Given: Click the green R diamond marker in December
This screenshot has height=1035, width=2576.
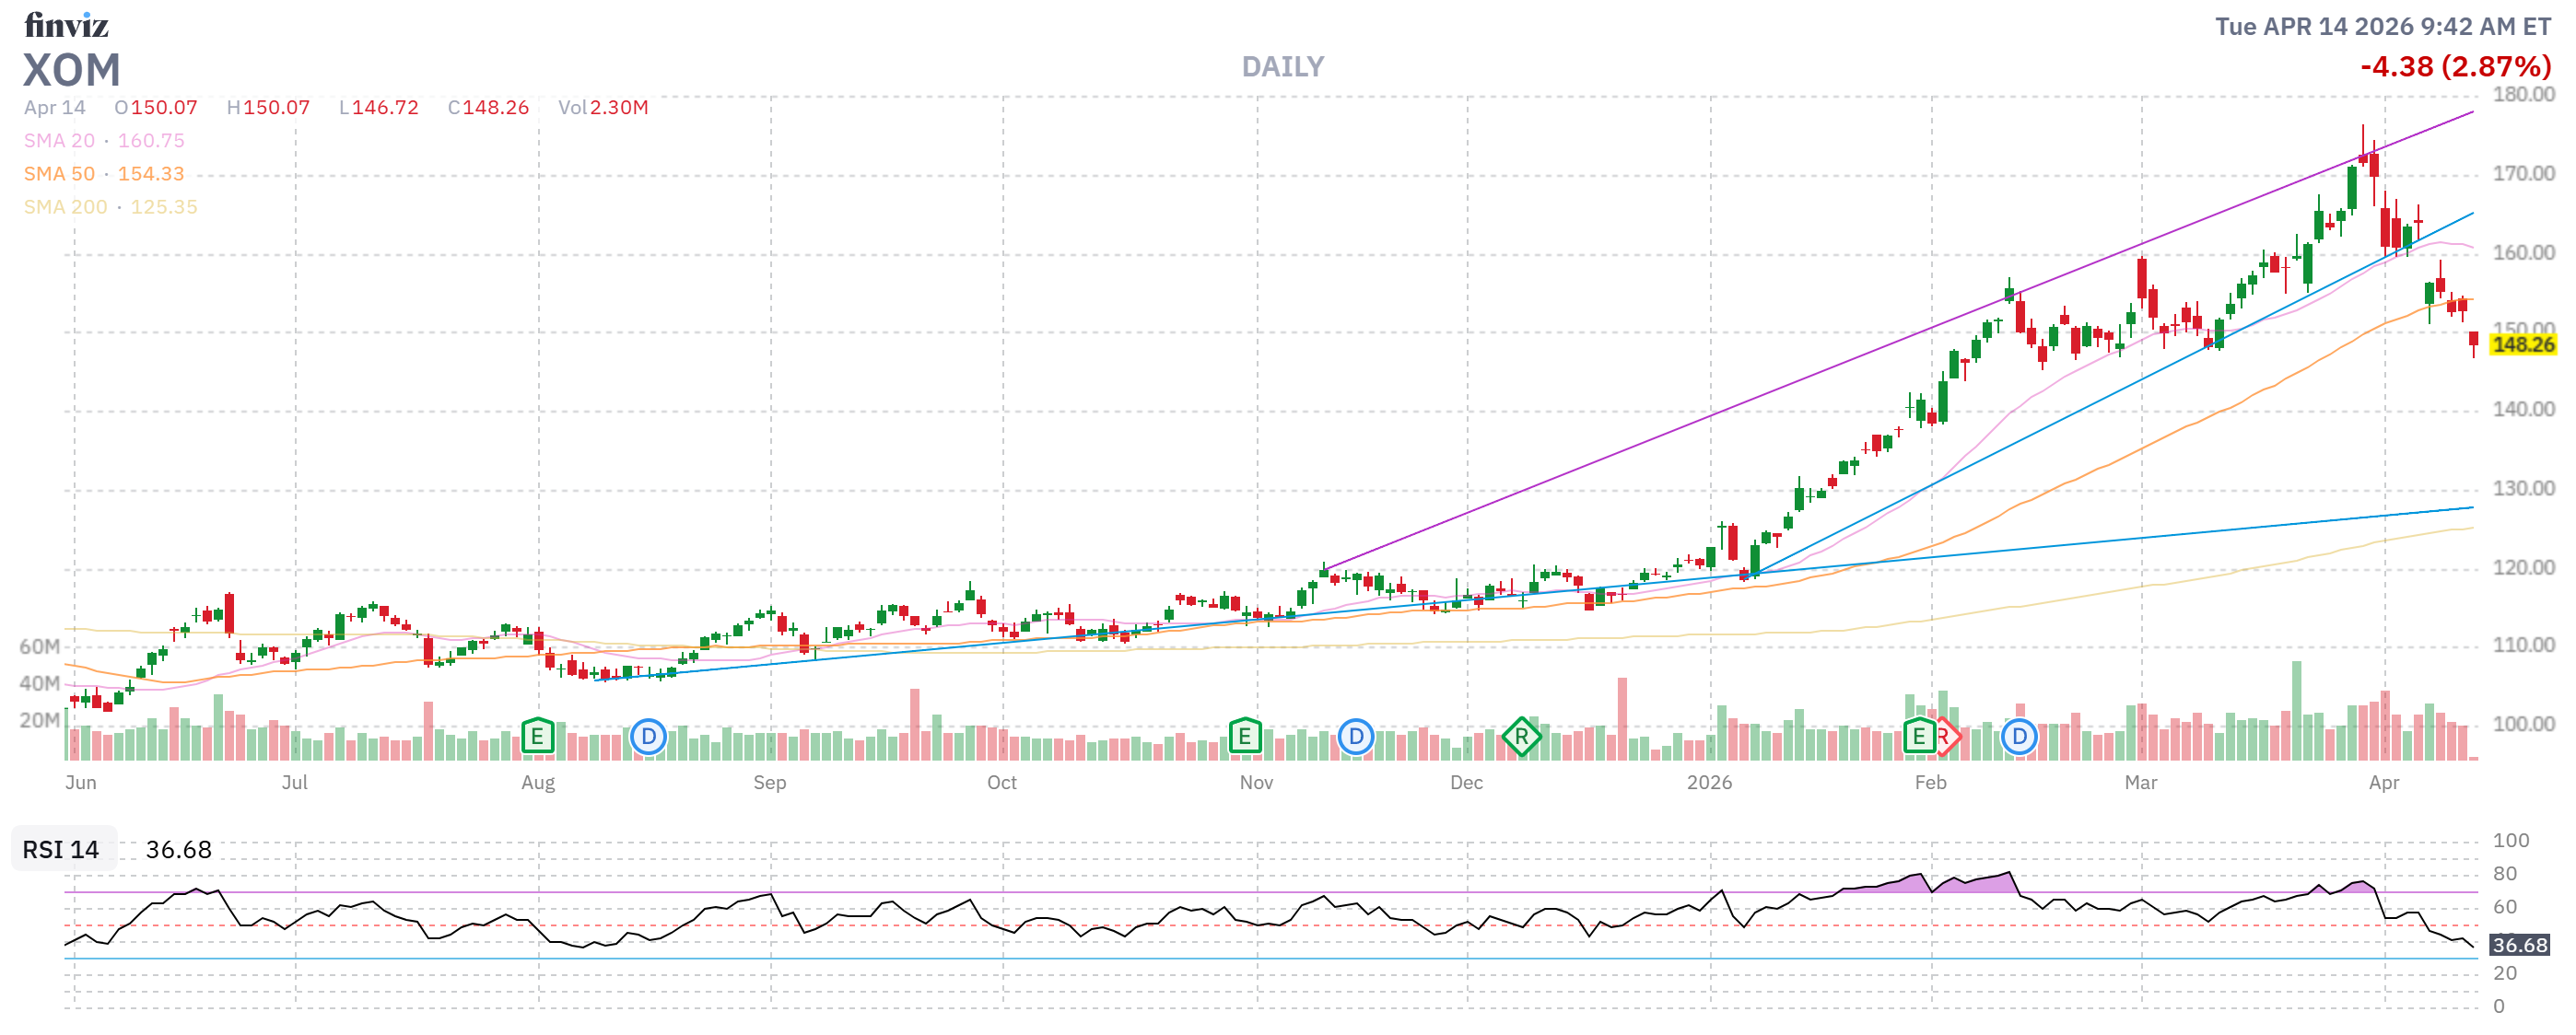Looking at the screenshot, I should [x=1521, y=738].
